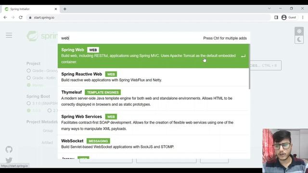The height and width of the screenshot is (173, 308).
Task: Click the Press Ctrl for multiple adds hint
Action: (x=225, y=38)
